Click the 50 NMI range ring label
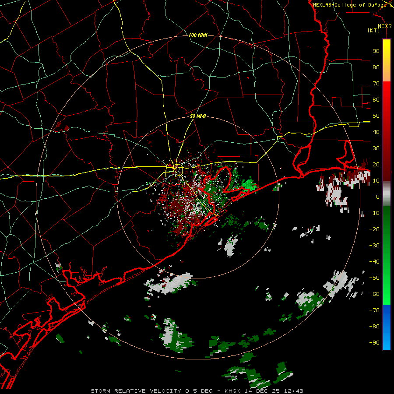 [198, 116]
